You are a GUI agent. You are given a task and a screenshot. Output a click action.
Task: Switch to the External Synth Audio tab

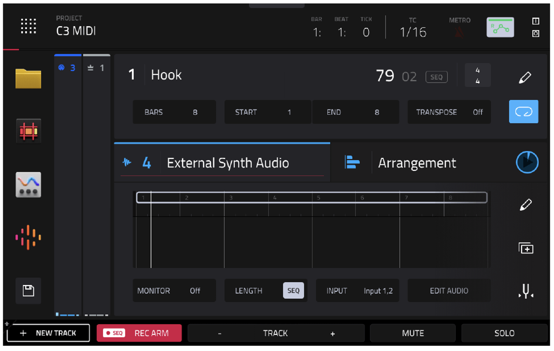click(222, 162)
